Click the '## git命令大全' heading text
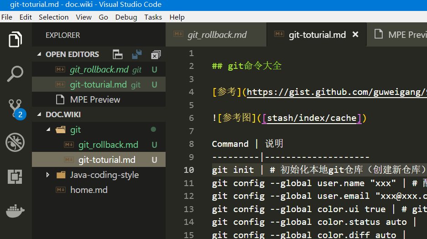The image size is (427, 239). coord(247,66)
